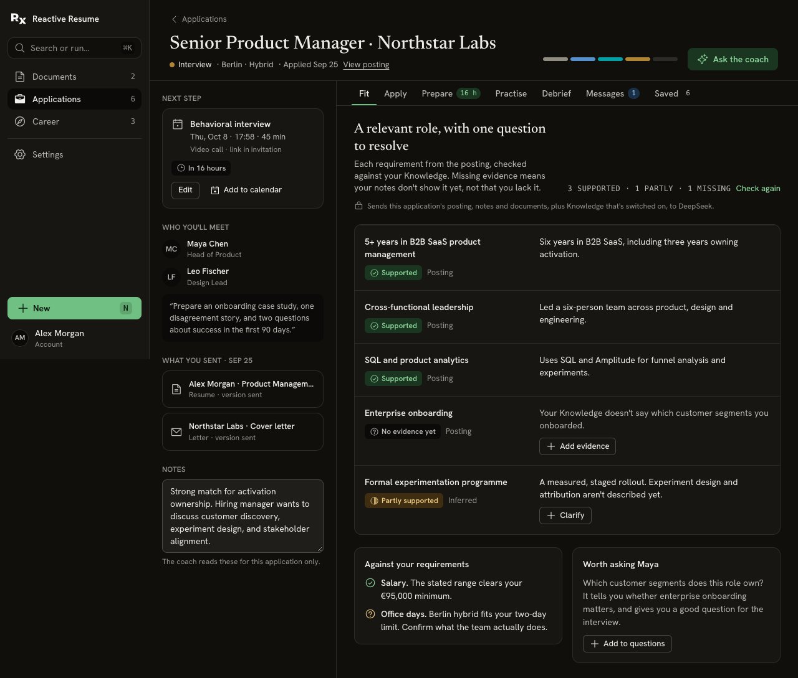Show the Saved tab
Viewport: 798px width, 678px height.
(x=673, y=93)
